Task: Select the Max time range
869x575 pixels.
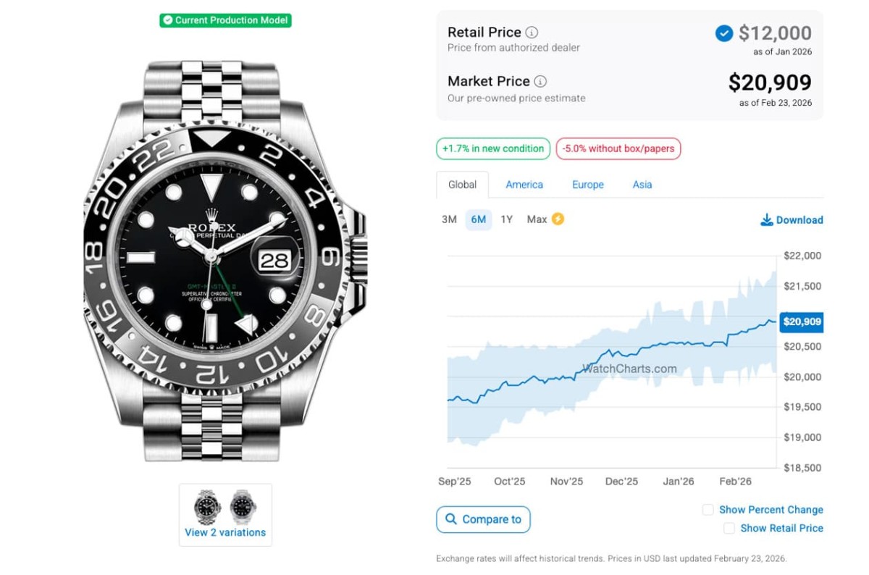Action: tap(537, 219)
